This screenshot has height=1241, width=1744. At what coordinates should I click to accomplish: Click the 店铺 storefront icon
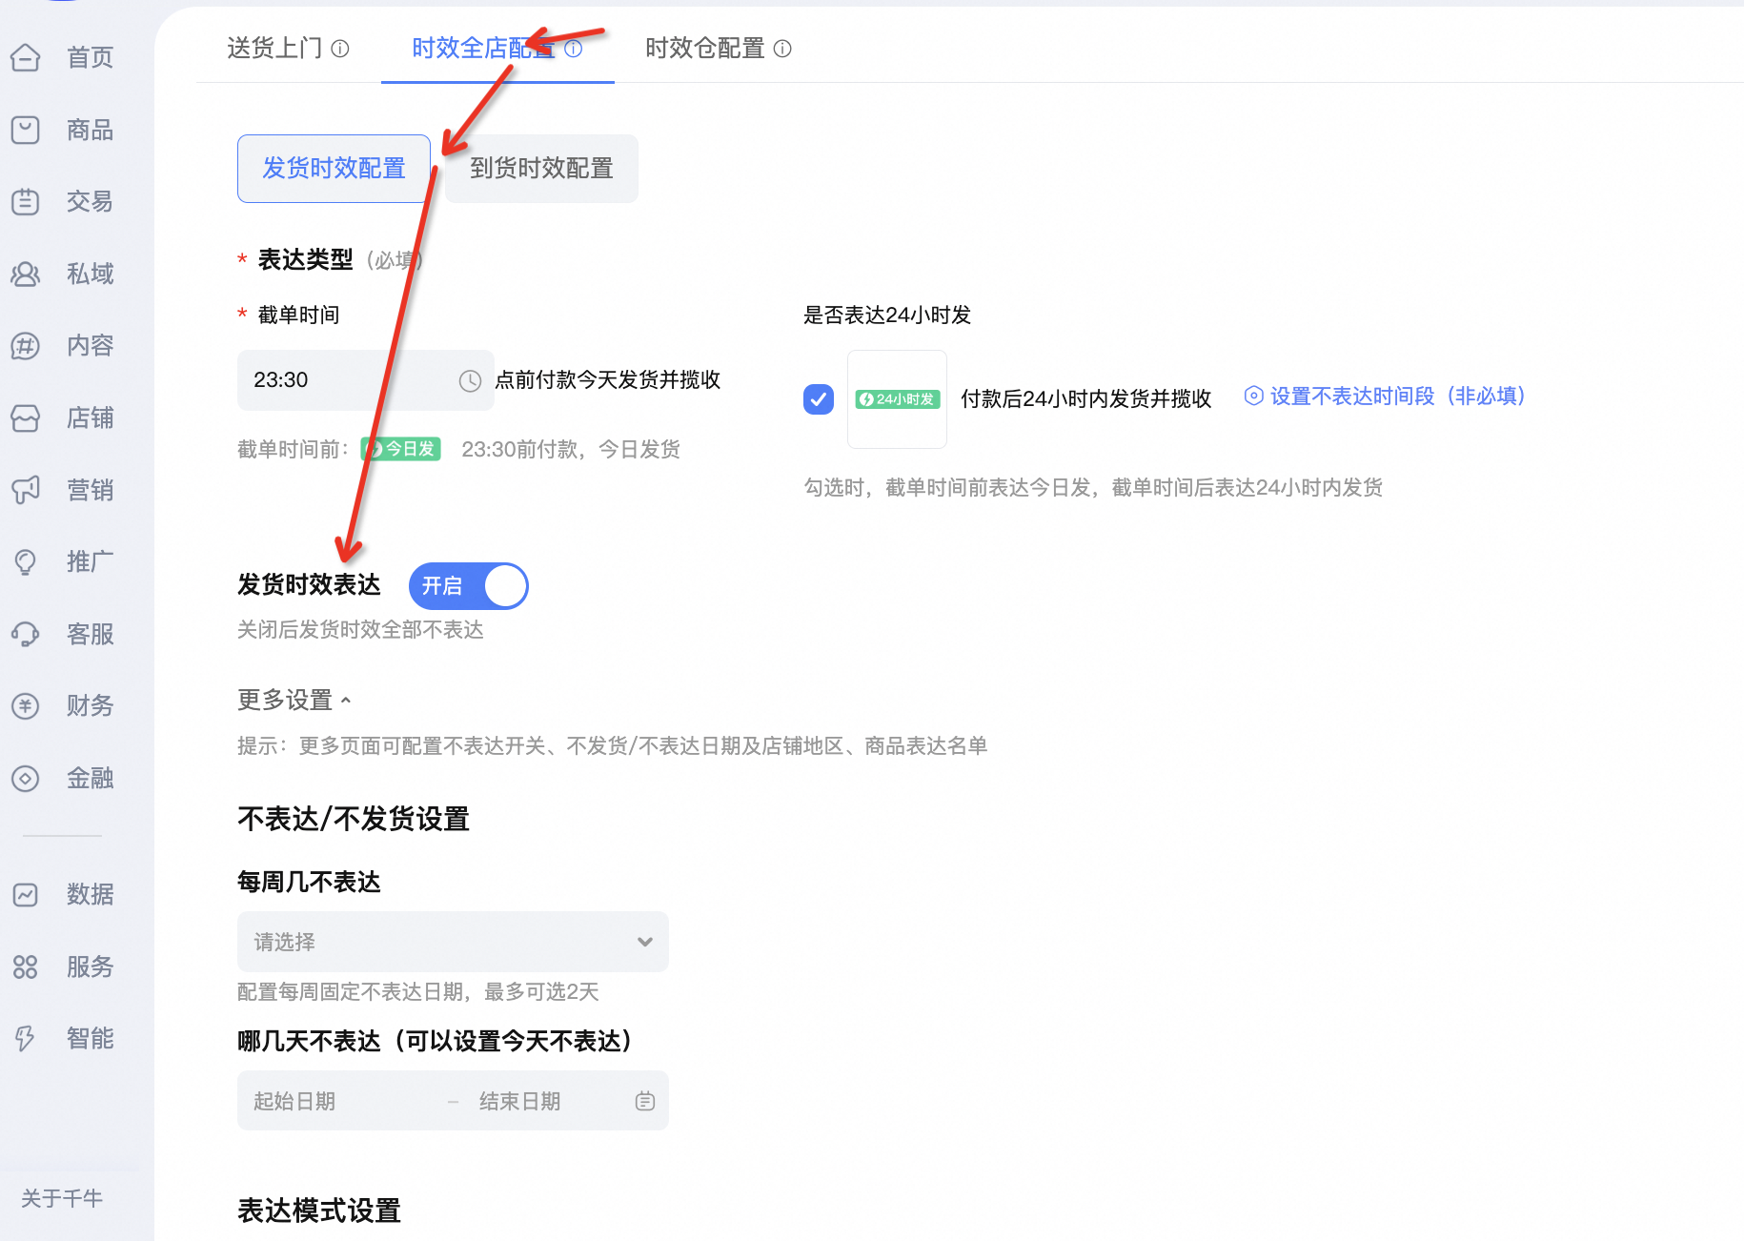[x=26, y=418]
